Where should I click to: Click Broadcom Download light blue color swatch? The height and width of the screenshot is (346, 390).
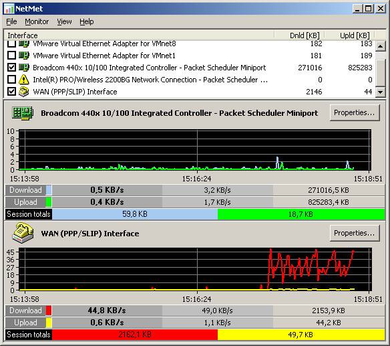[49, 190]
